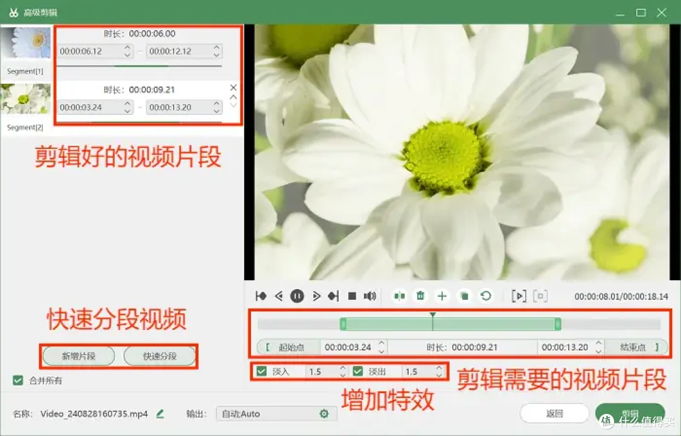The image size is (681, 436).
Task: Click the split segment icon
Action: pyautogui.click(x=400, y=296)
